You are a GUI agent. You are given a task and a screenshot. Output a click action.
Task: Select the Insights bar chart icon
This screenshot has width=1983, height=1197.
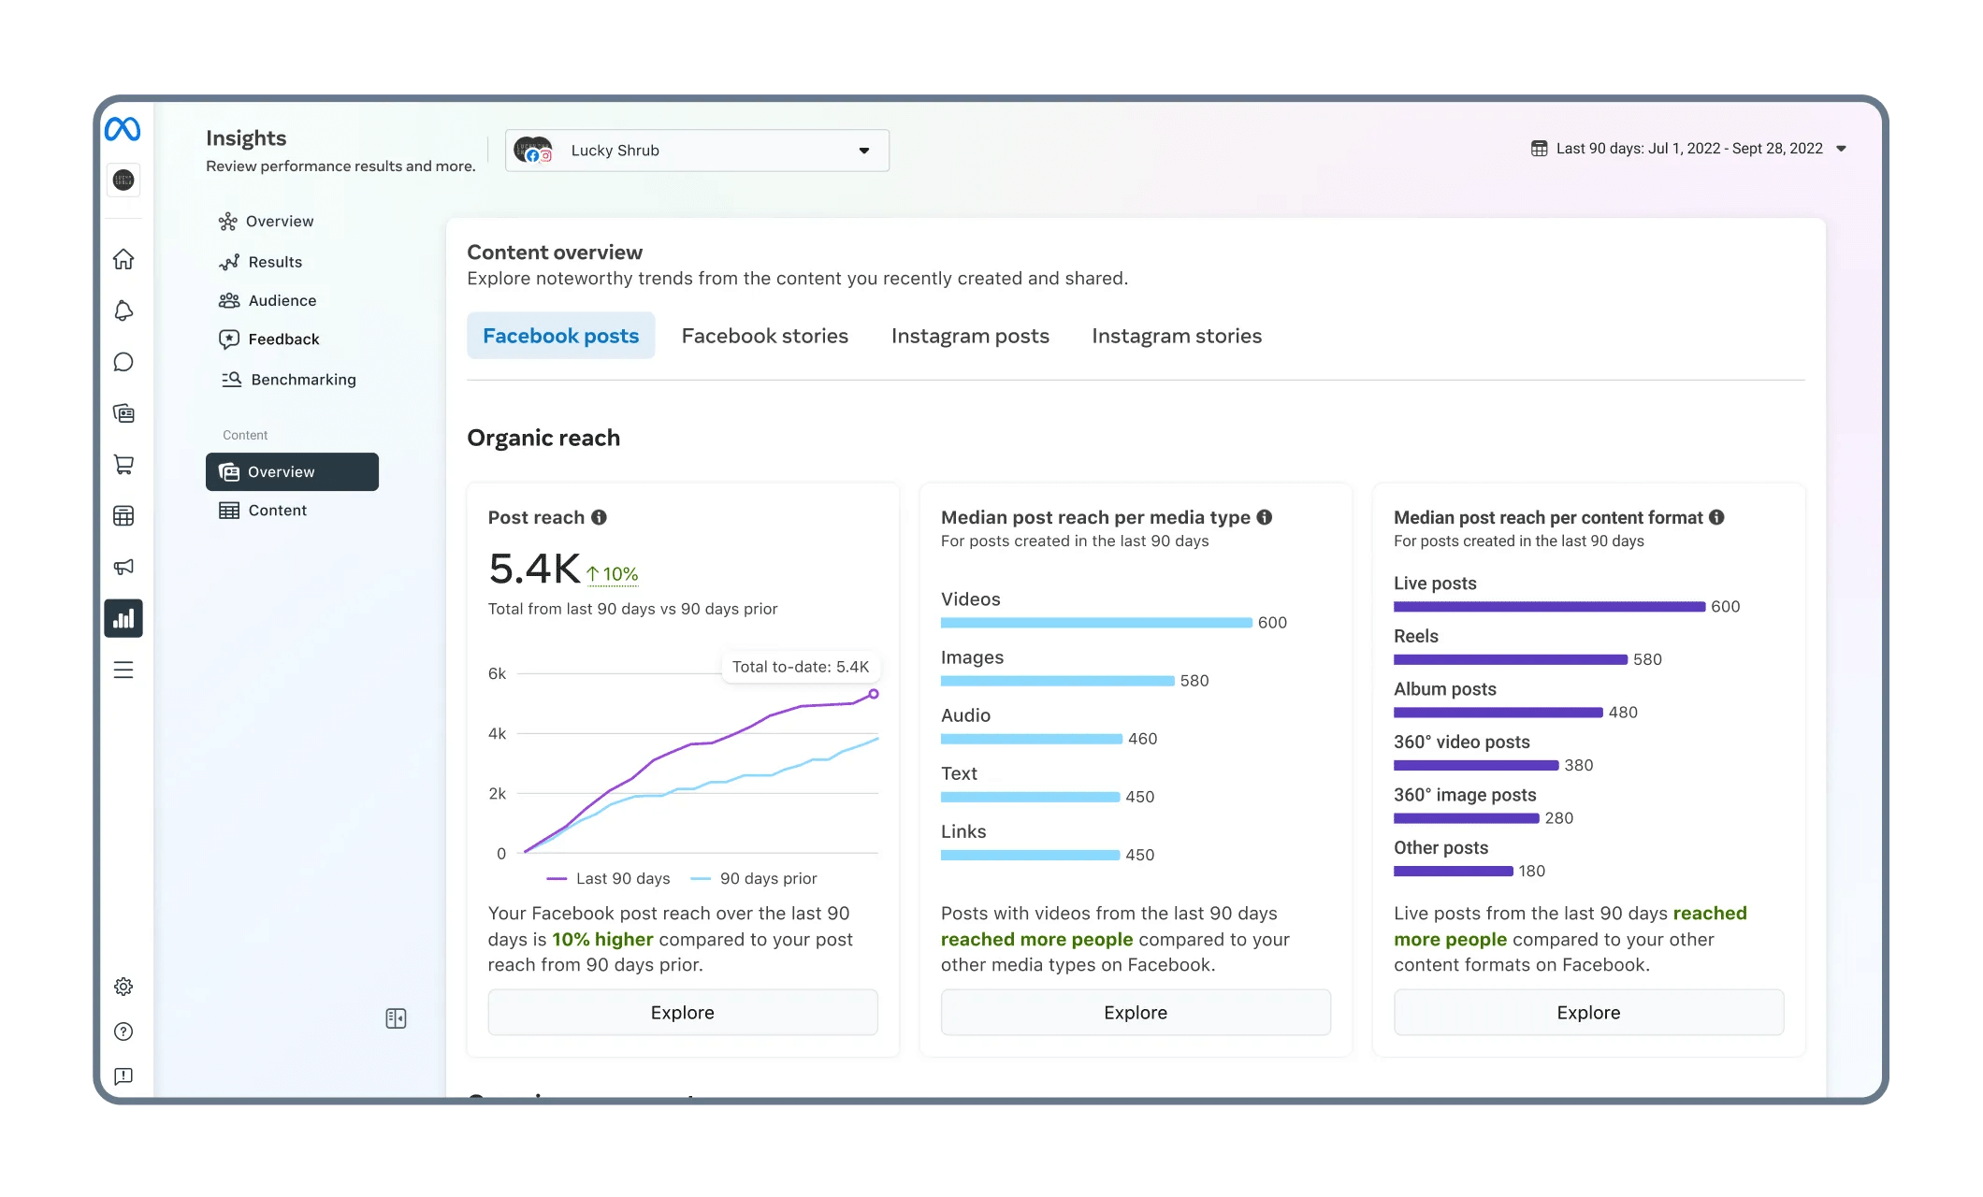point(123,618)
